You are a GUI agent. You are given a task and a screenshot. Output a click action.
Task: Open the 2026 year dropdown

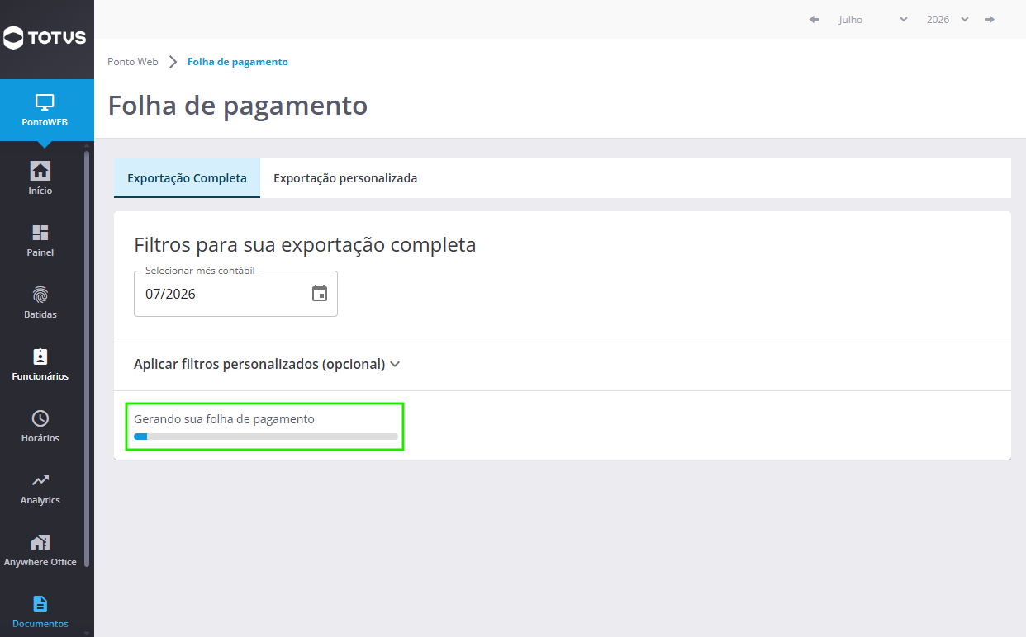[x=947, y=19]
